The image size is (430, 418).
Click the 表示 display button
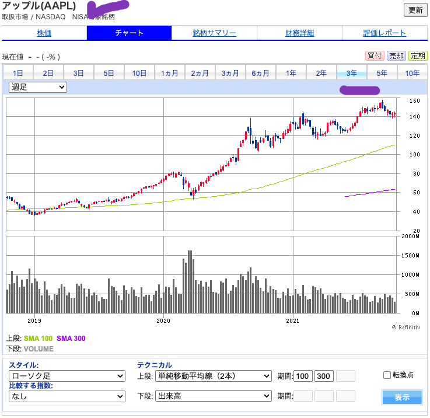(x=402, y=397)
